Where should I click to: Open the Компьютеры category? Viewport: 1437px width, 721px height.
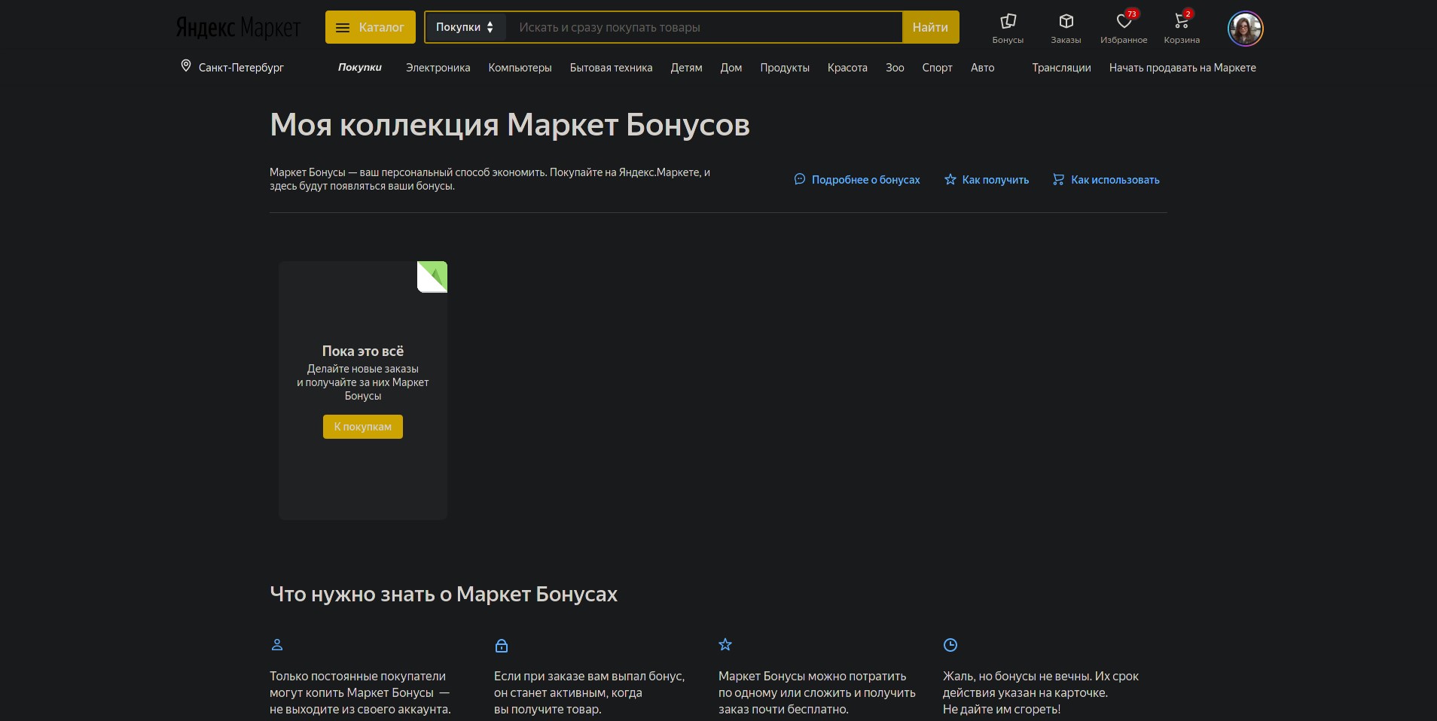pos(520,68)
